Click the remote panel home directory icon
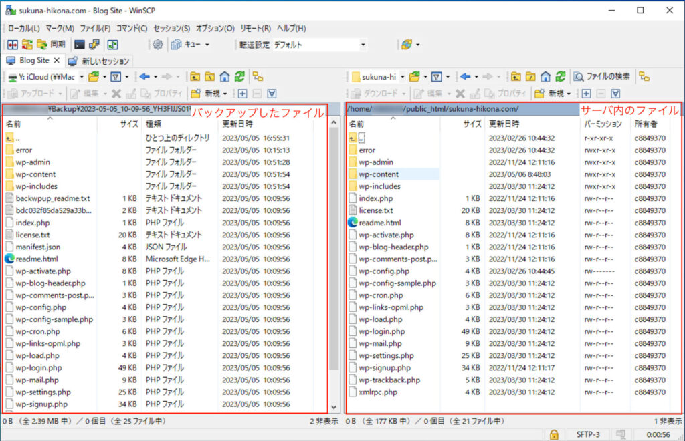 (x=545, y=77)
